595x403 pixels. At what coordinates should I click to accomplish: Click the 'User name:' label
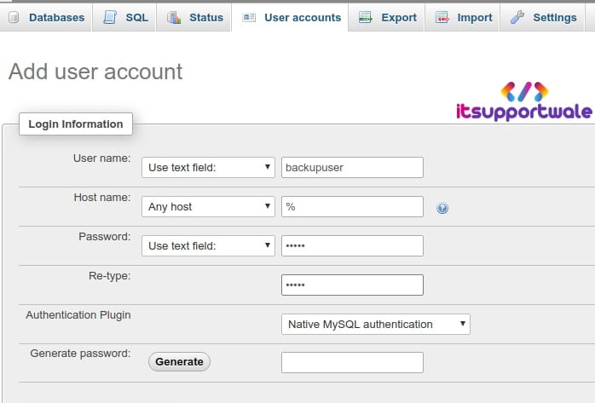pyautogui.click(x=101, y=158)
